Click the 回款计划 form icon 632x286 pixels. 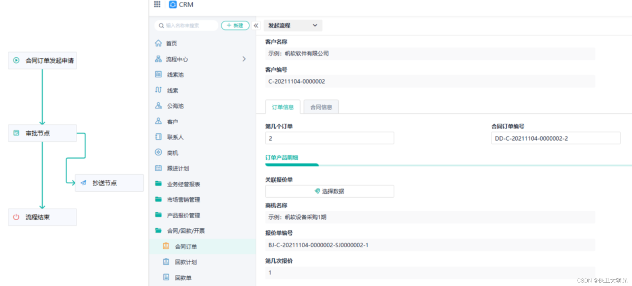(x=166, y=261)
